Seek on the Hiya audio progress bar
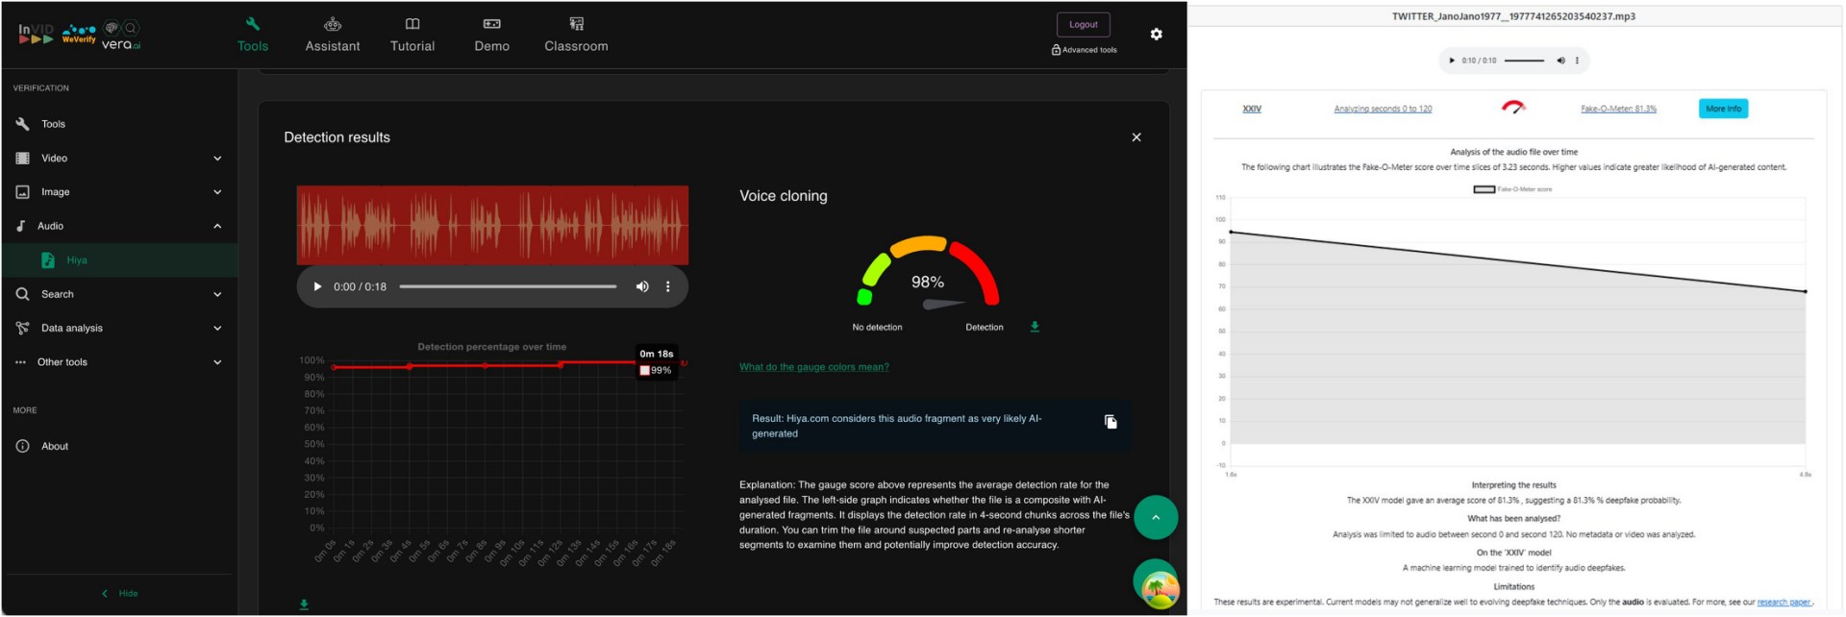 508,286
